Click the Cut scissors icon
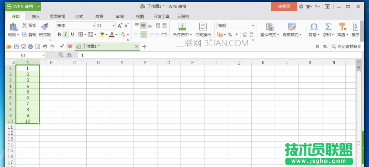Image resolution: width=369 pixels, height=167 pixels. 24,25
